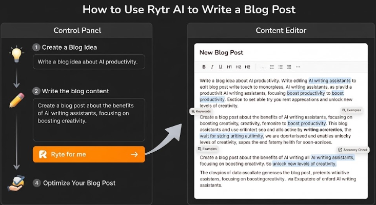This screenshot has width=376, height=205.
Task: Click the Examples tag beside Accuracy Check row's left
Action: [207, 149]
